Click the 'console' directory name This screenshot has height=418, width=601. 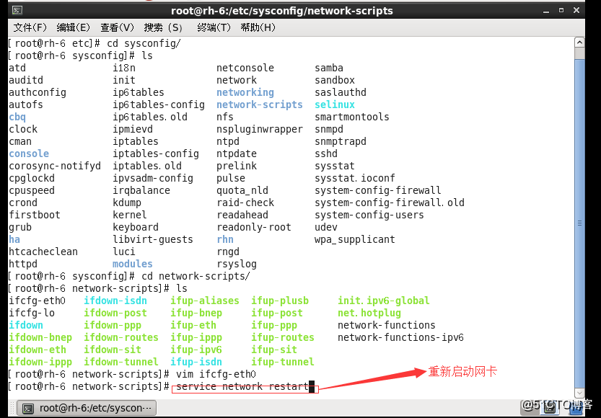(29, 154)
